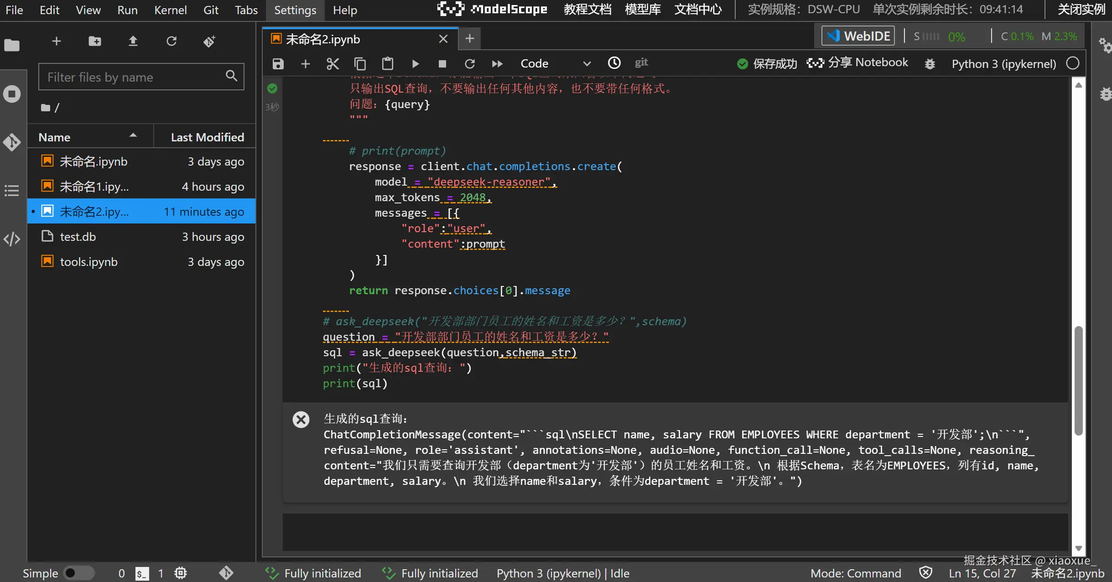The width and height of the screenshot is (1112, 582).
Task: Select Python 3 (ipykernel) kernel switcher
Action: click(1003, 64)
